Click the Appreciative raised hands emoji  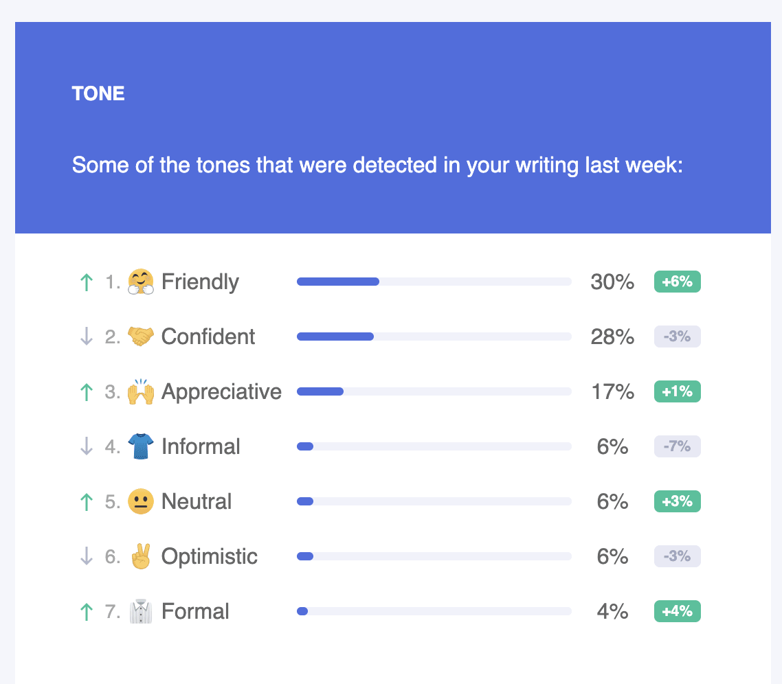point(141,391)
